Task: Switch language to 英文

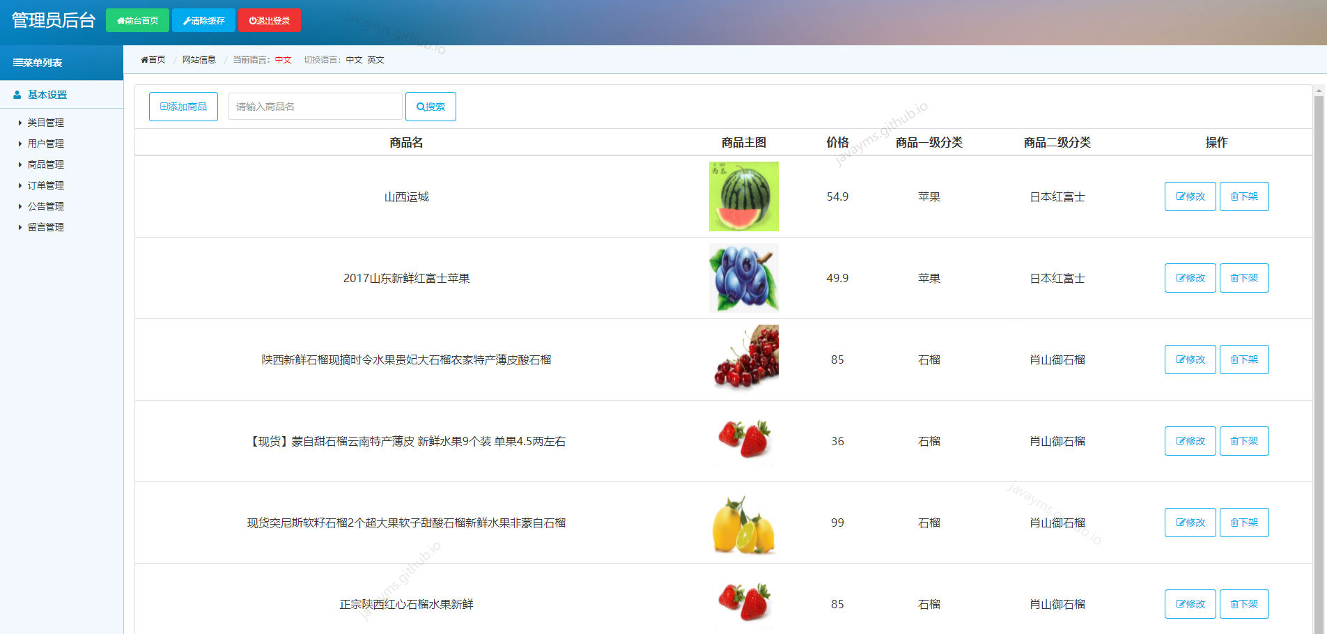Action: pos(376,60)
